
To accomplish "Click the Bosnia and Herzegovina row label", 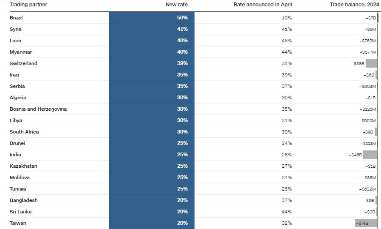I will 38,109.
